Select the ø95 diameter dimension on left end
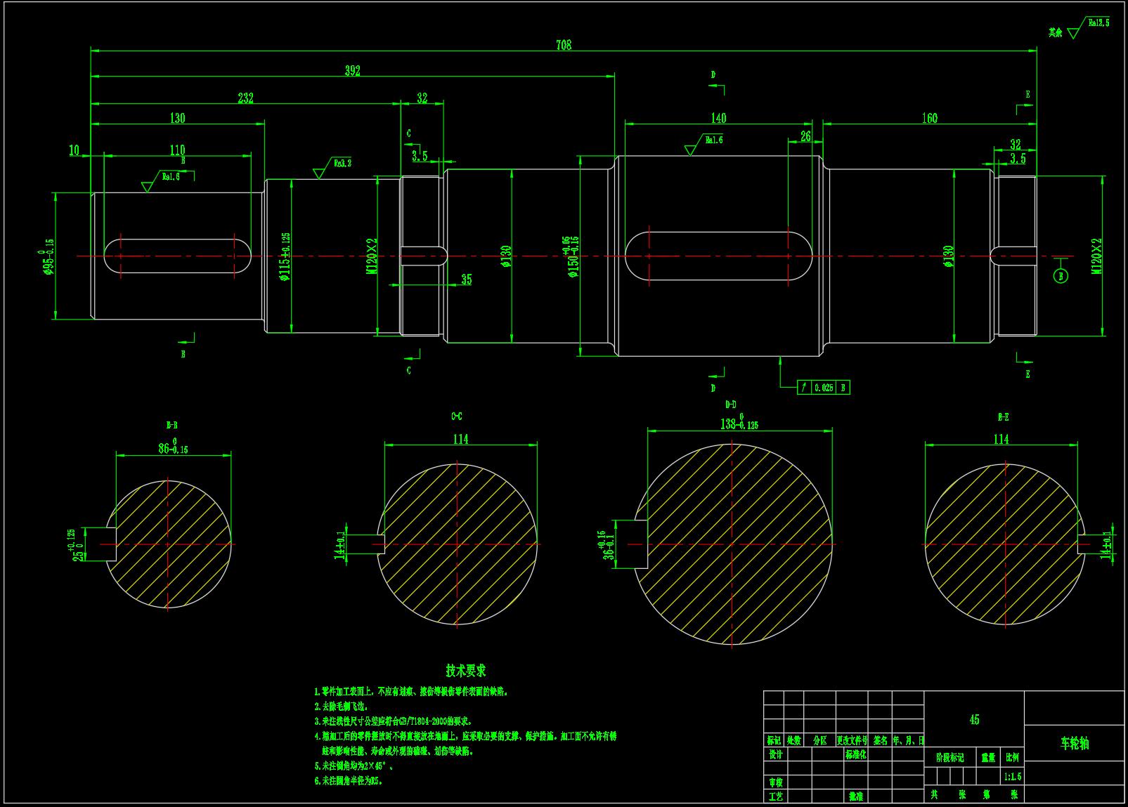Screen dimensions: 1128x807 [48, 256]
